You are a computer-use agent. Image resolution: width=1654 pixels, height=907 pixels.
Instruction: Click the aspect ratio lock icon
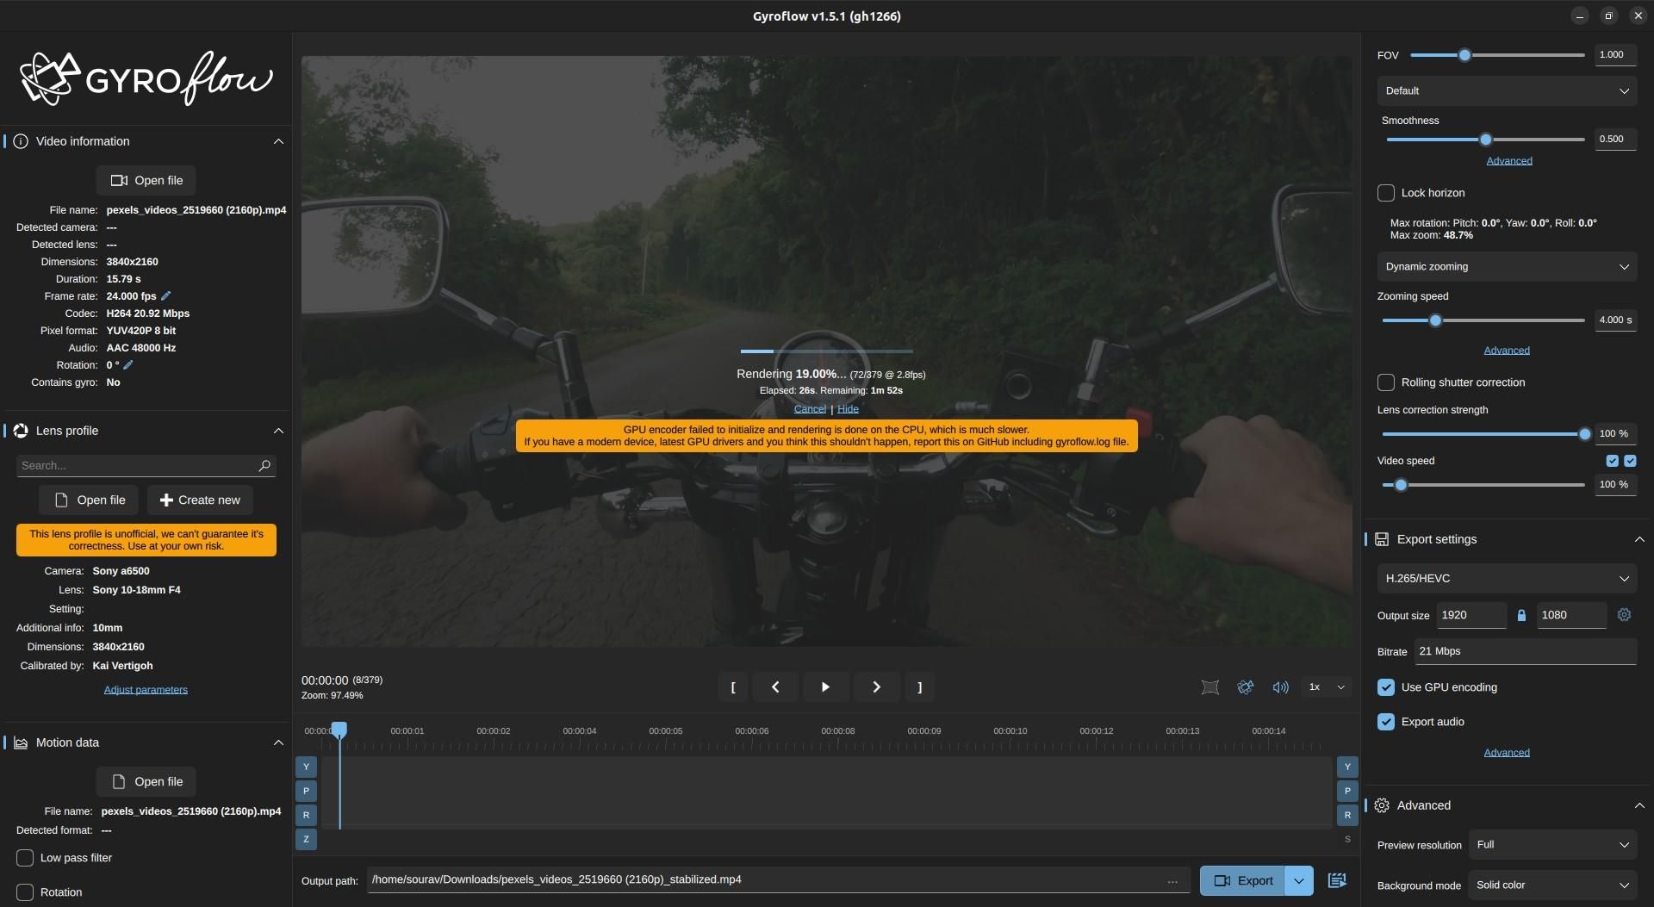tap(1521, 615)
